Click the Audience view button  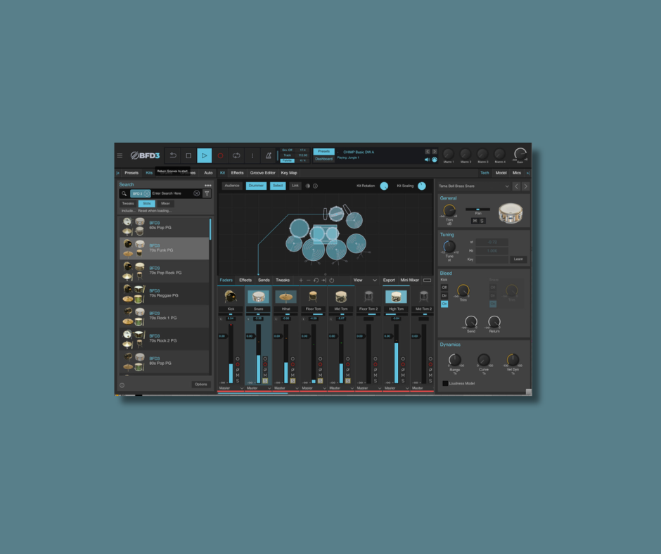point(232,186)
